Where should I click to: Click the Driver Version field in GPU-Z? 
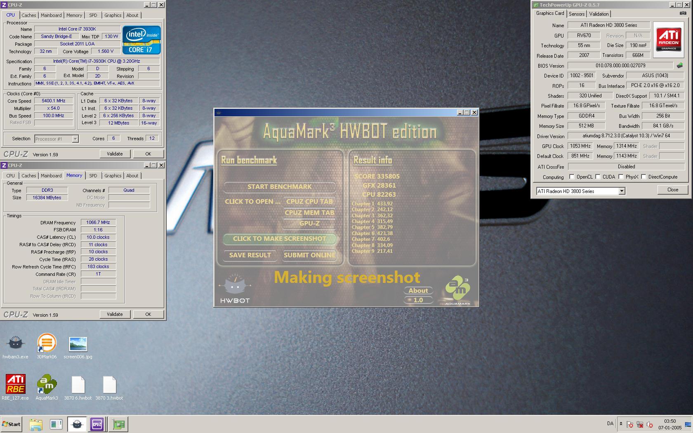626,136
